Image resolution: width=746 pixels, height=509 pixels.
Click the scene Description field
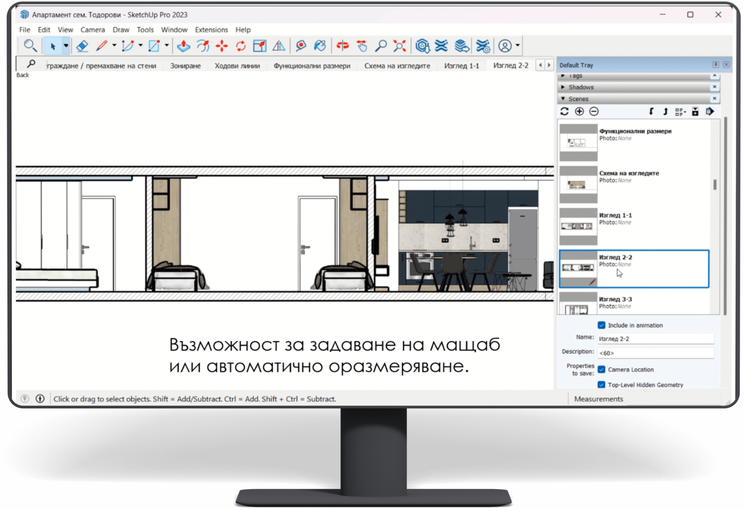click(655, 353)
